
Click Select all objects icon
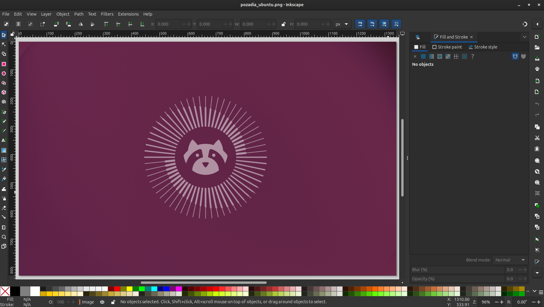[x=6, y=24]
